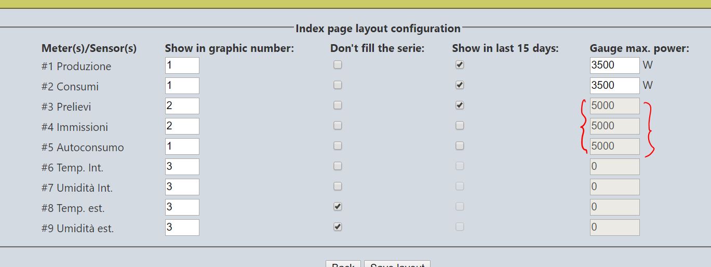Click the gauge max power field for #1 Produzione

(615, 65)
